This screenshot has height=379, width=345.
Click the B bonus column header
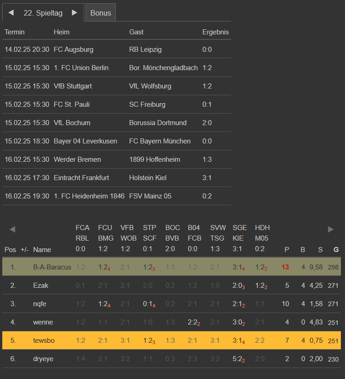[x=302, y=250]
